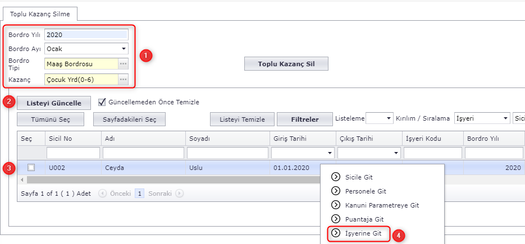Go to previous page using Önceki arrow
Screen dimensions: 525x244
coord(102,193)
